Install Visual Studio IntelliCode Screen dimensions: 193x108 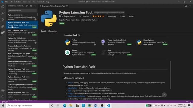pos(129,44)
